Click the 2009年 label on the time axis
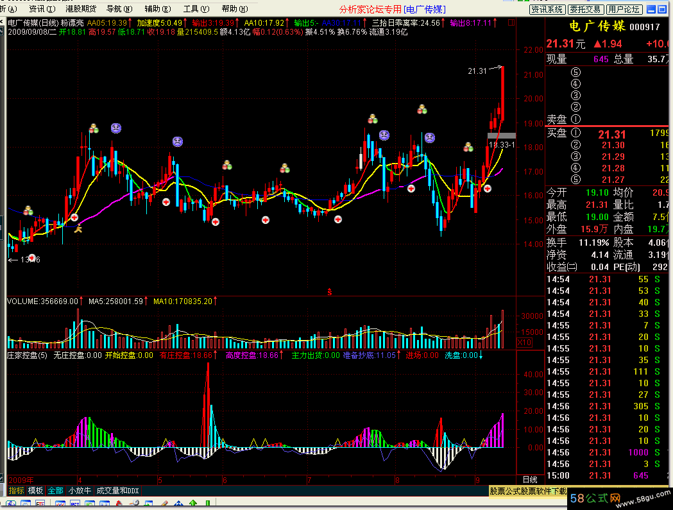Screen dimensions: 673x510 pyautogui.click(x=21, y=480)
